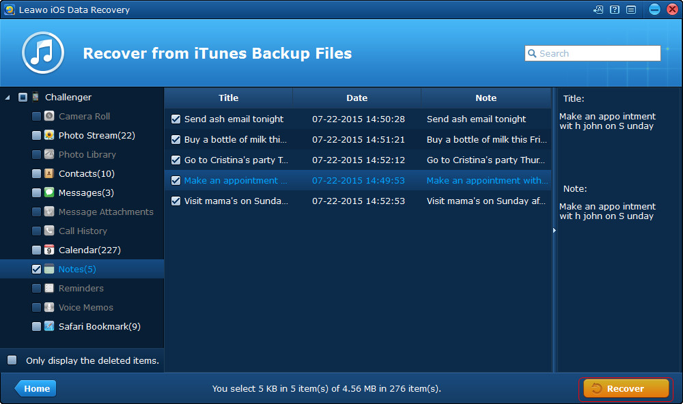Open the help question mark icon
The image size is (683, 404).
pyautogui.click(x=615, y=10)
